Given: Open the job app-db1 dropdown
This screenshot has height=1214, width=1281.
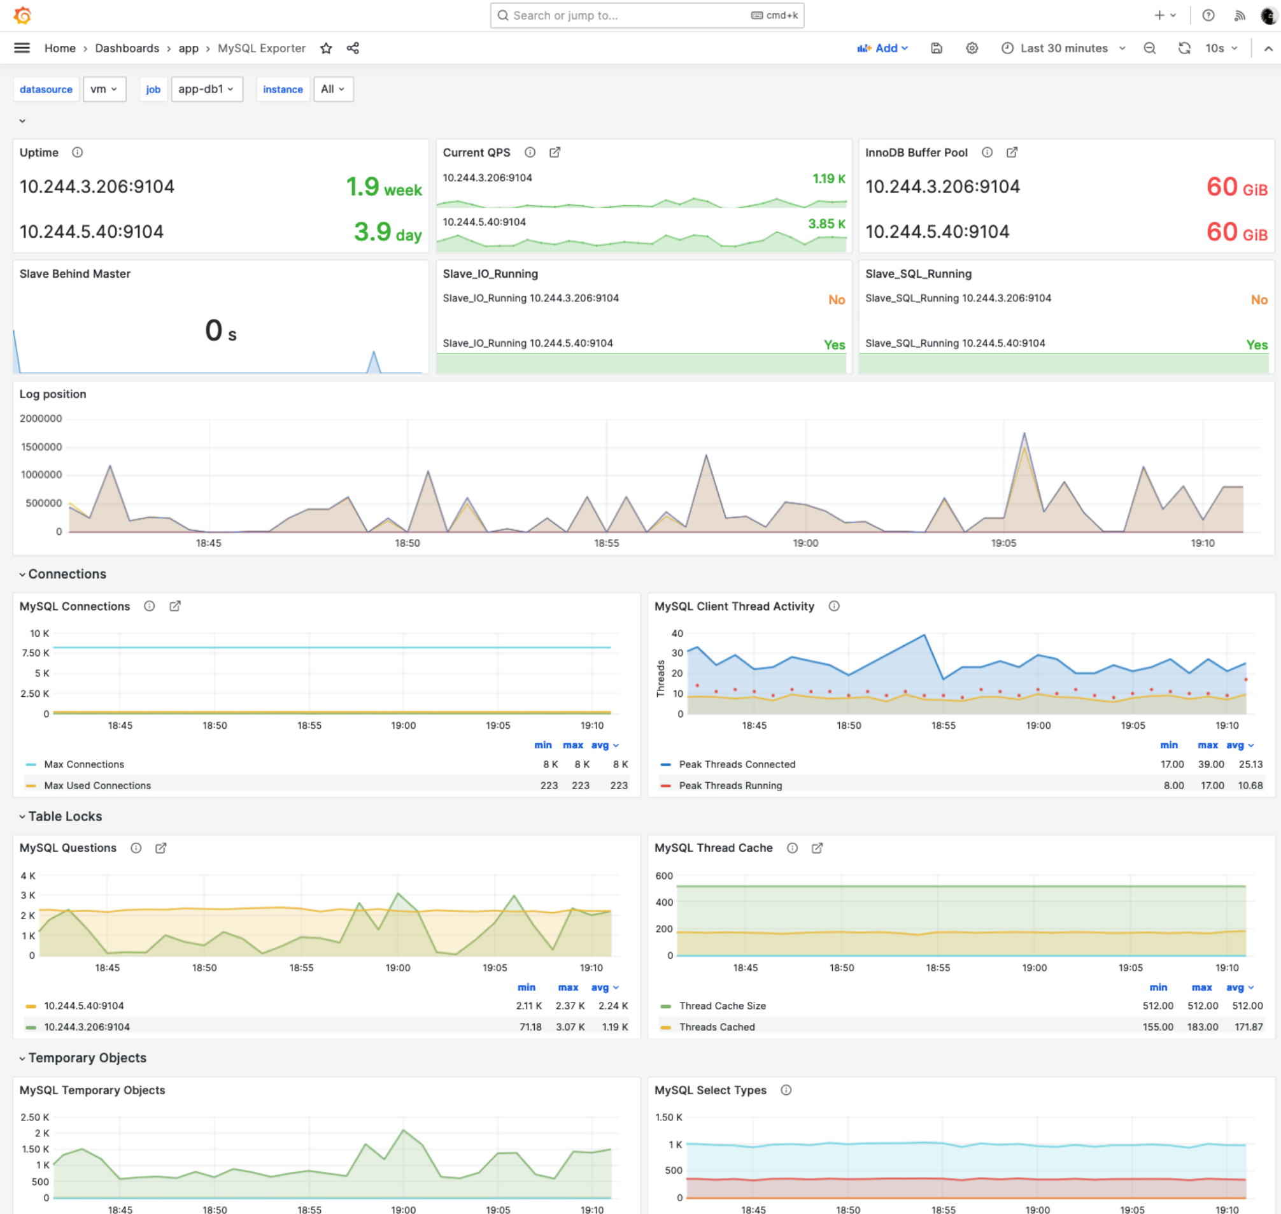Looking at the screenshot, I should coord(206,89).
